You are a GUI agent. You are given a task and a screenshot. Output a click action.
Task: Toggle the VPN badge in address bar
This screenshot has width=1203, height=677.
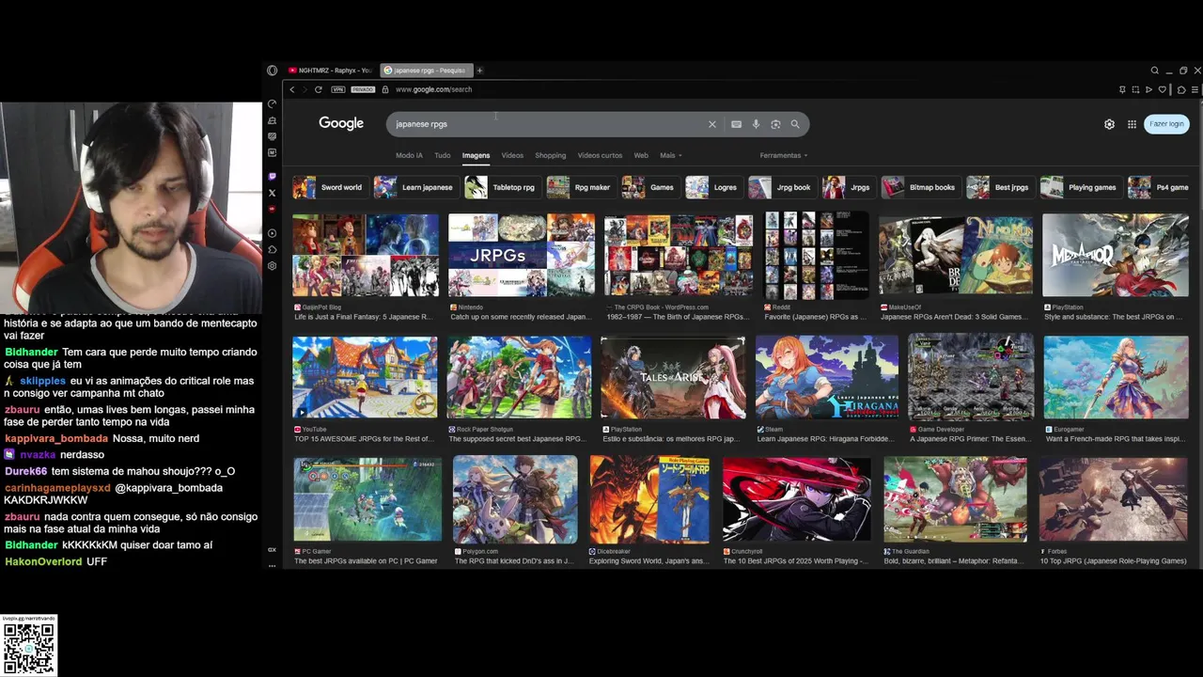(338, 89)
